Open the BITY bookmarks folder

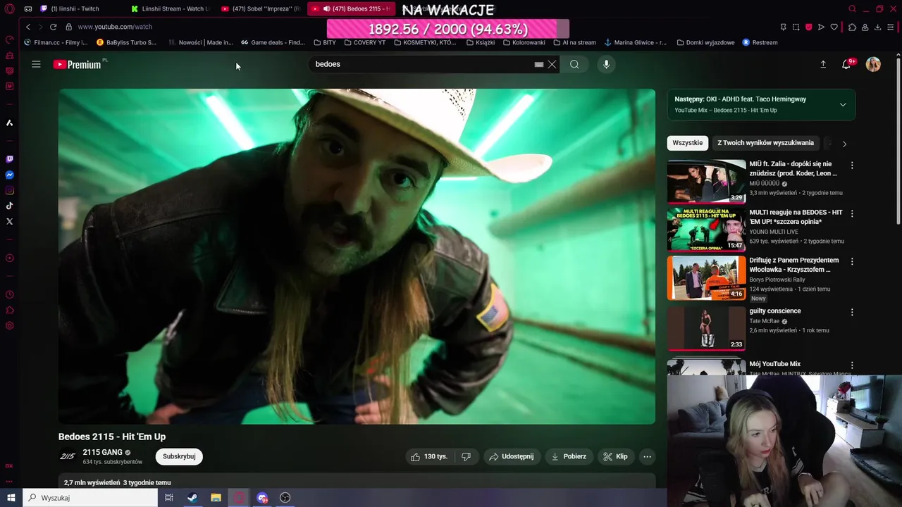(325, 42)
